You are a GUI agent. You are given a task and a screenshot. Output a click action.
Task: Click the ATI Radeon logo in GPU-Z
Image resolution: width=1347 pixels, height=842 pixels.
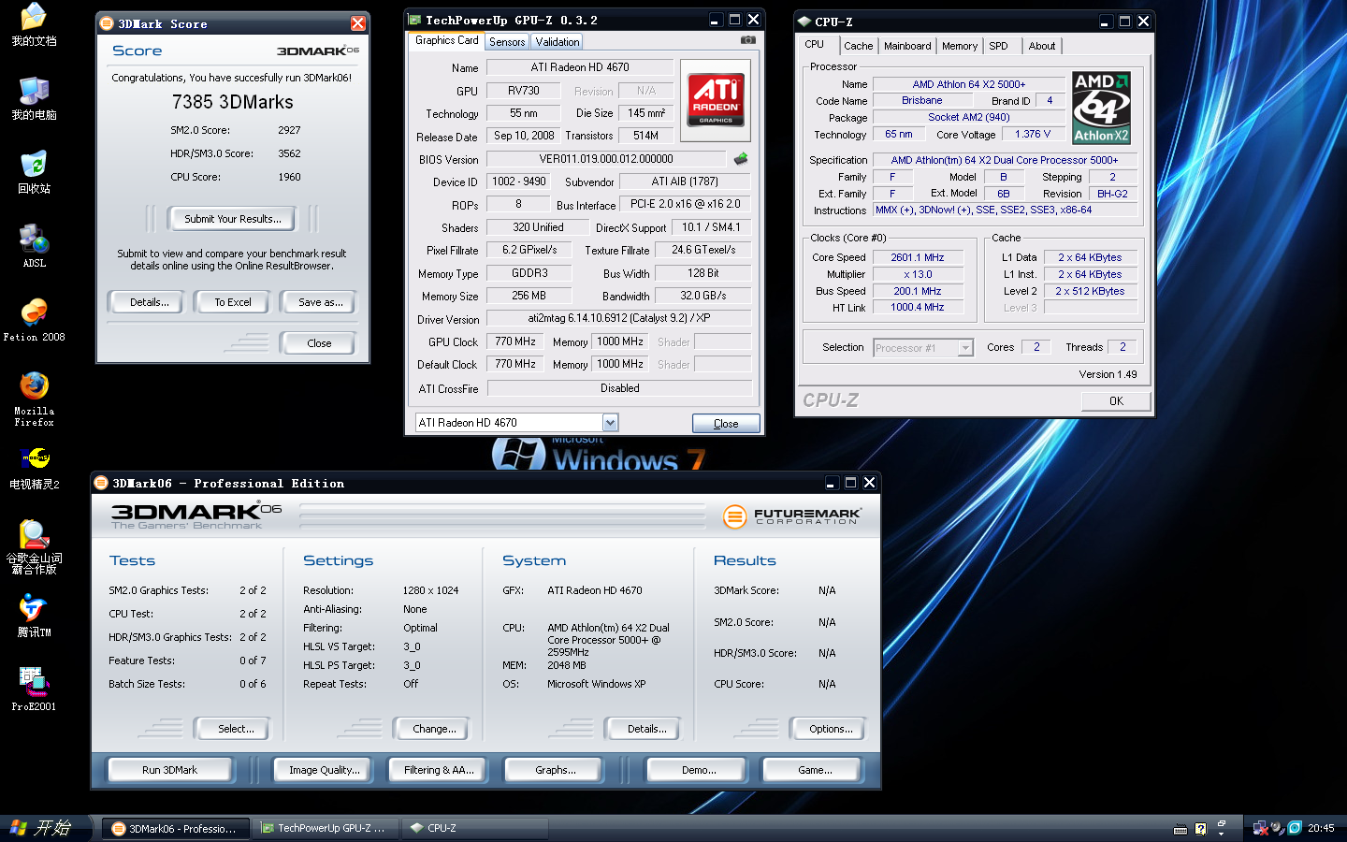click(x=716, y=100)
